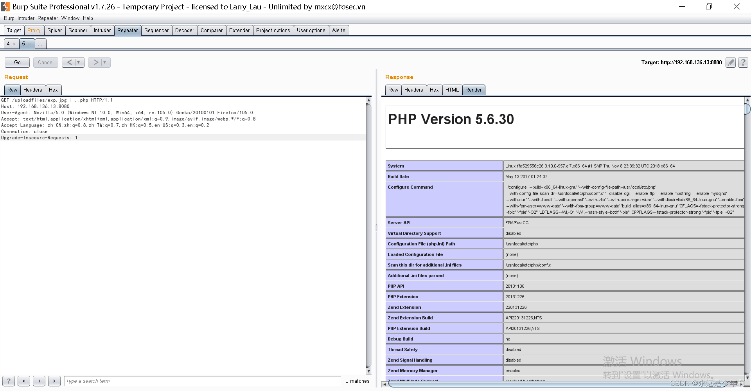Screen dimensions: 751x391
Task: Switch to the Target tab
Action: click(14, 30)
